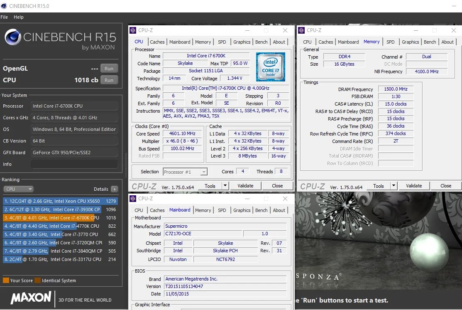462x310 pixels.
Task: Open the File menu
Action: [4, 17]
